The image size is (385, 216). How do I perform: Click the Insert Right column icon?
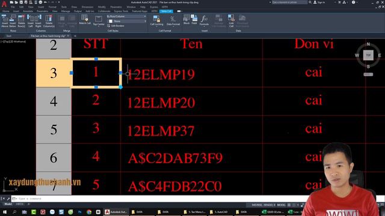(38, 21)
